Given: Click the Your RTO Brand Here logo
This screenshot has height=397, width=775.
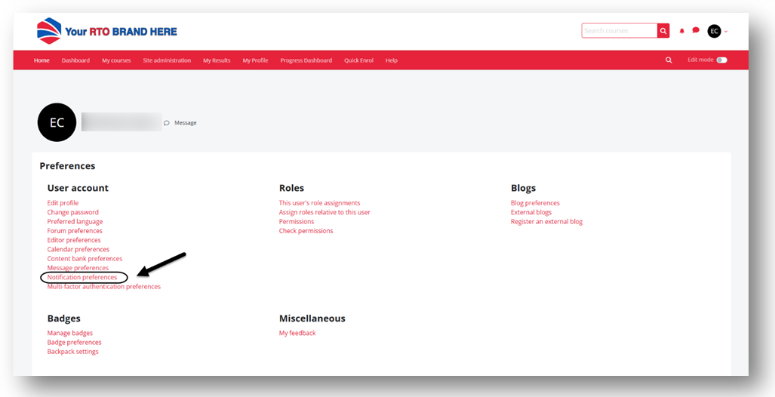Looking at the screenshot, I should coord(107,31).
